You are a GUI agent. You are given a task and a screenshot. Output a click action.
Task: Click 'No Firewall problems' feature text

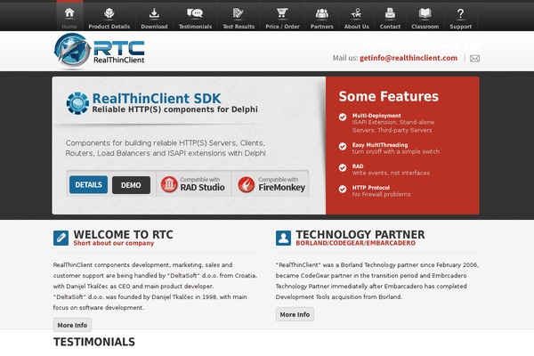pos(381,194)
